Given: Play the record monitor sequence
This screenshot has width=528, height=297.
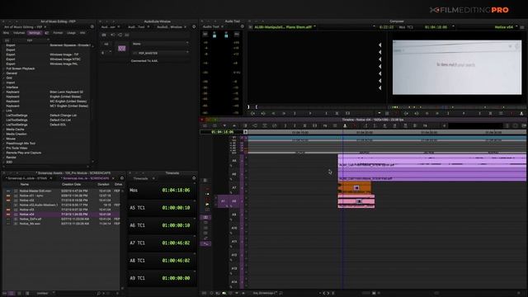Looking at the screenshot, I should pos(464,114).
